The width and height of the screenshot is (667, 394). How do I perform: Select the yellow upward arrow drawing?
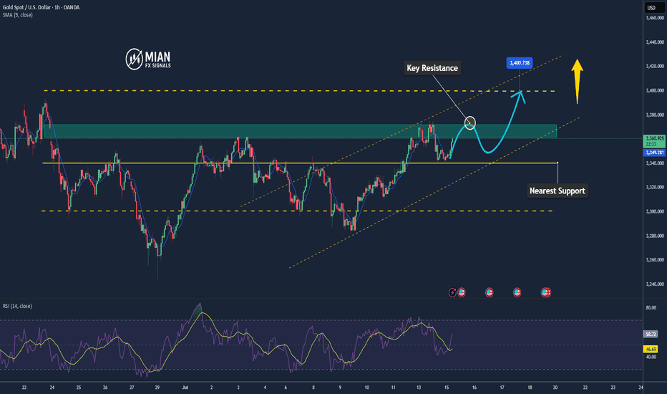[577, 82]
